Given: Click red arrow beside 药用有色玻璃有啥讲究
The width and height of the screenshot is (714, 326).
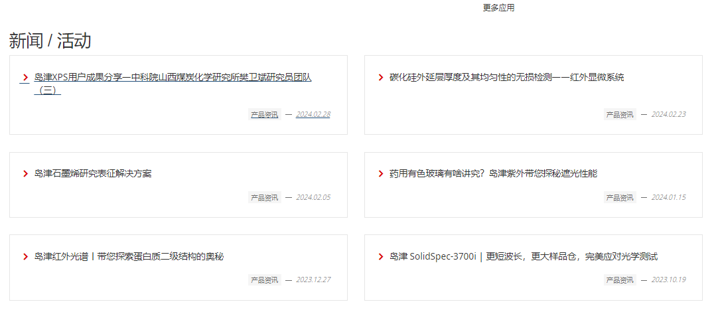Looking at the screenshot, I should pyautogui.click(x=381, y=173).
